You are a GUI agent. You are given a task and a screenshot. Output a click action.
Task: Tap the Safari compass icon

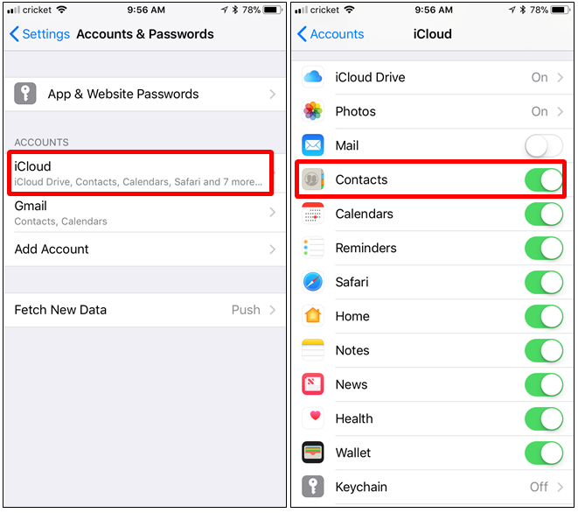pos(313,282)
